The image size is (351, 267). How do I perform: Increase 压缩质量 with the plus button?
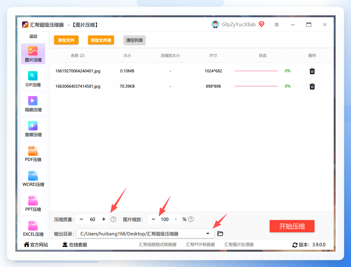(x=104, y=219)
